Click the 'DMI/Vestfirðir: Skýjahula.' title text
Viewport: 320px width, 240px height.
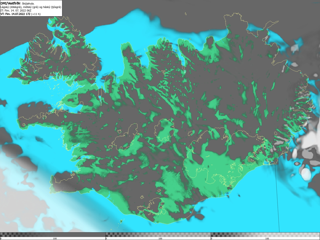pyautogui.click(x=17, y=3)
